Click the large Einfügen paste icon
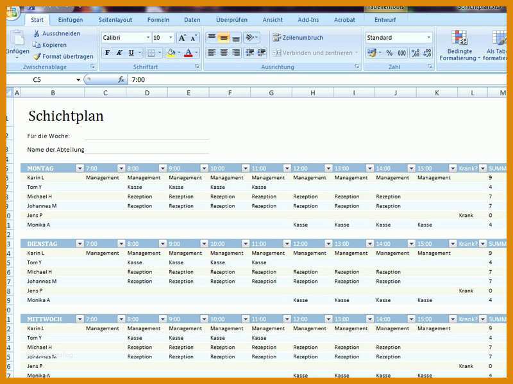Viewport: 513px width, 384px height. (17, 38)
